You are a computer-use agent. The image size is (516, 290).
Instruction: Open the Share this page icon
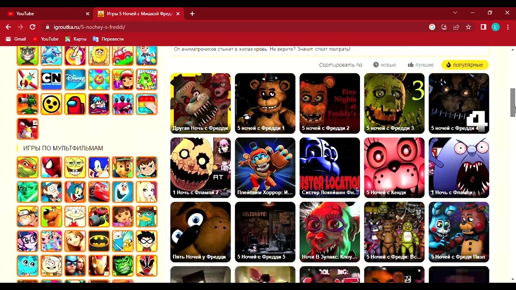[456, 27]
